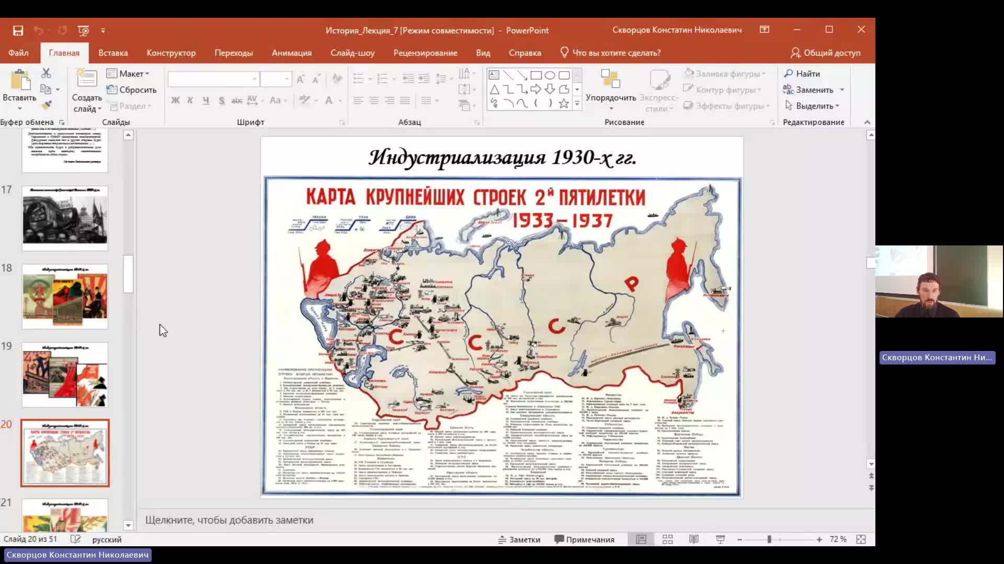The image size is (1004, 564).
Task: Click the slide title 'Индустриализация 1930-х гг.'
Action: tap(502, 157)
